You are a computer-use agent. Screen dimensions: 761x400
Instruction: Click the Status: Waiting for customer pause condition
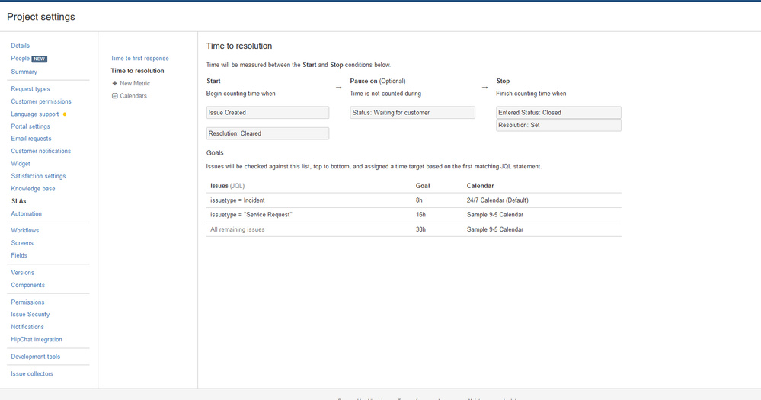click(x=413, y=113)
